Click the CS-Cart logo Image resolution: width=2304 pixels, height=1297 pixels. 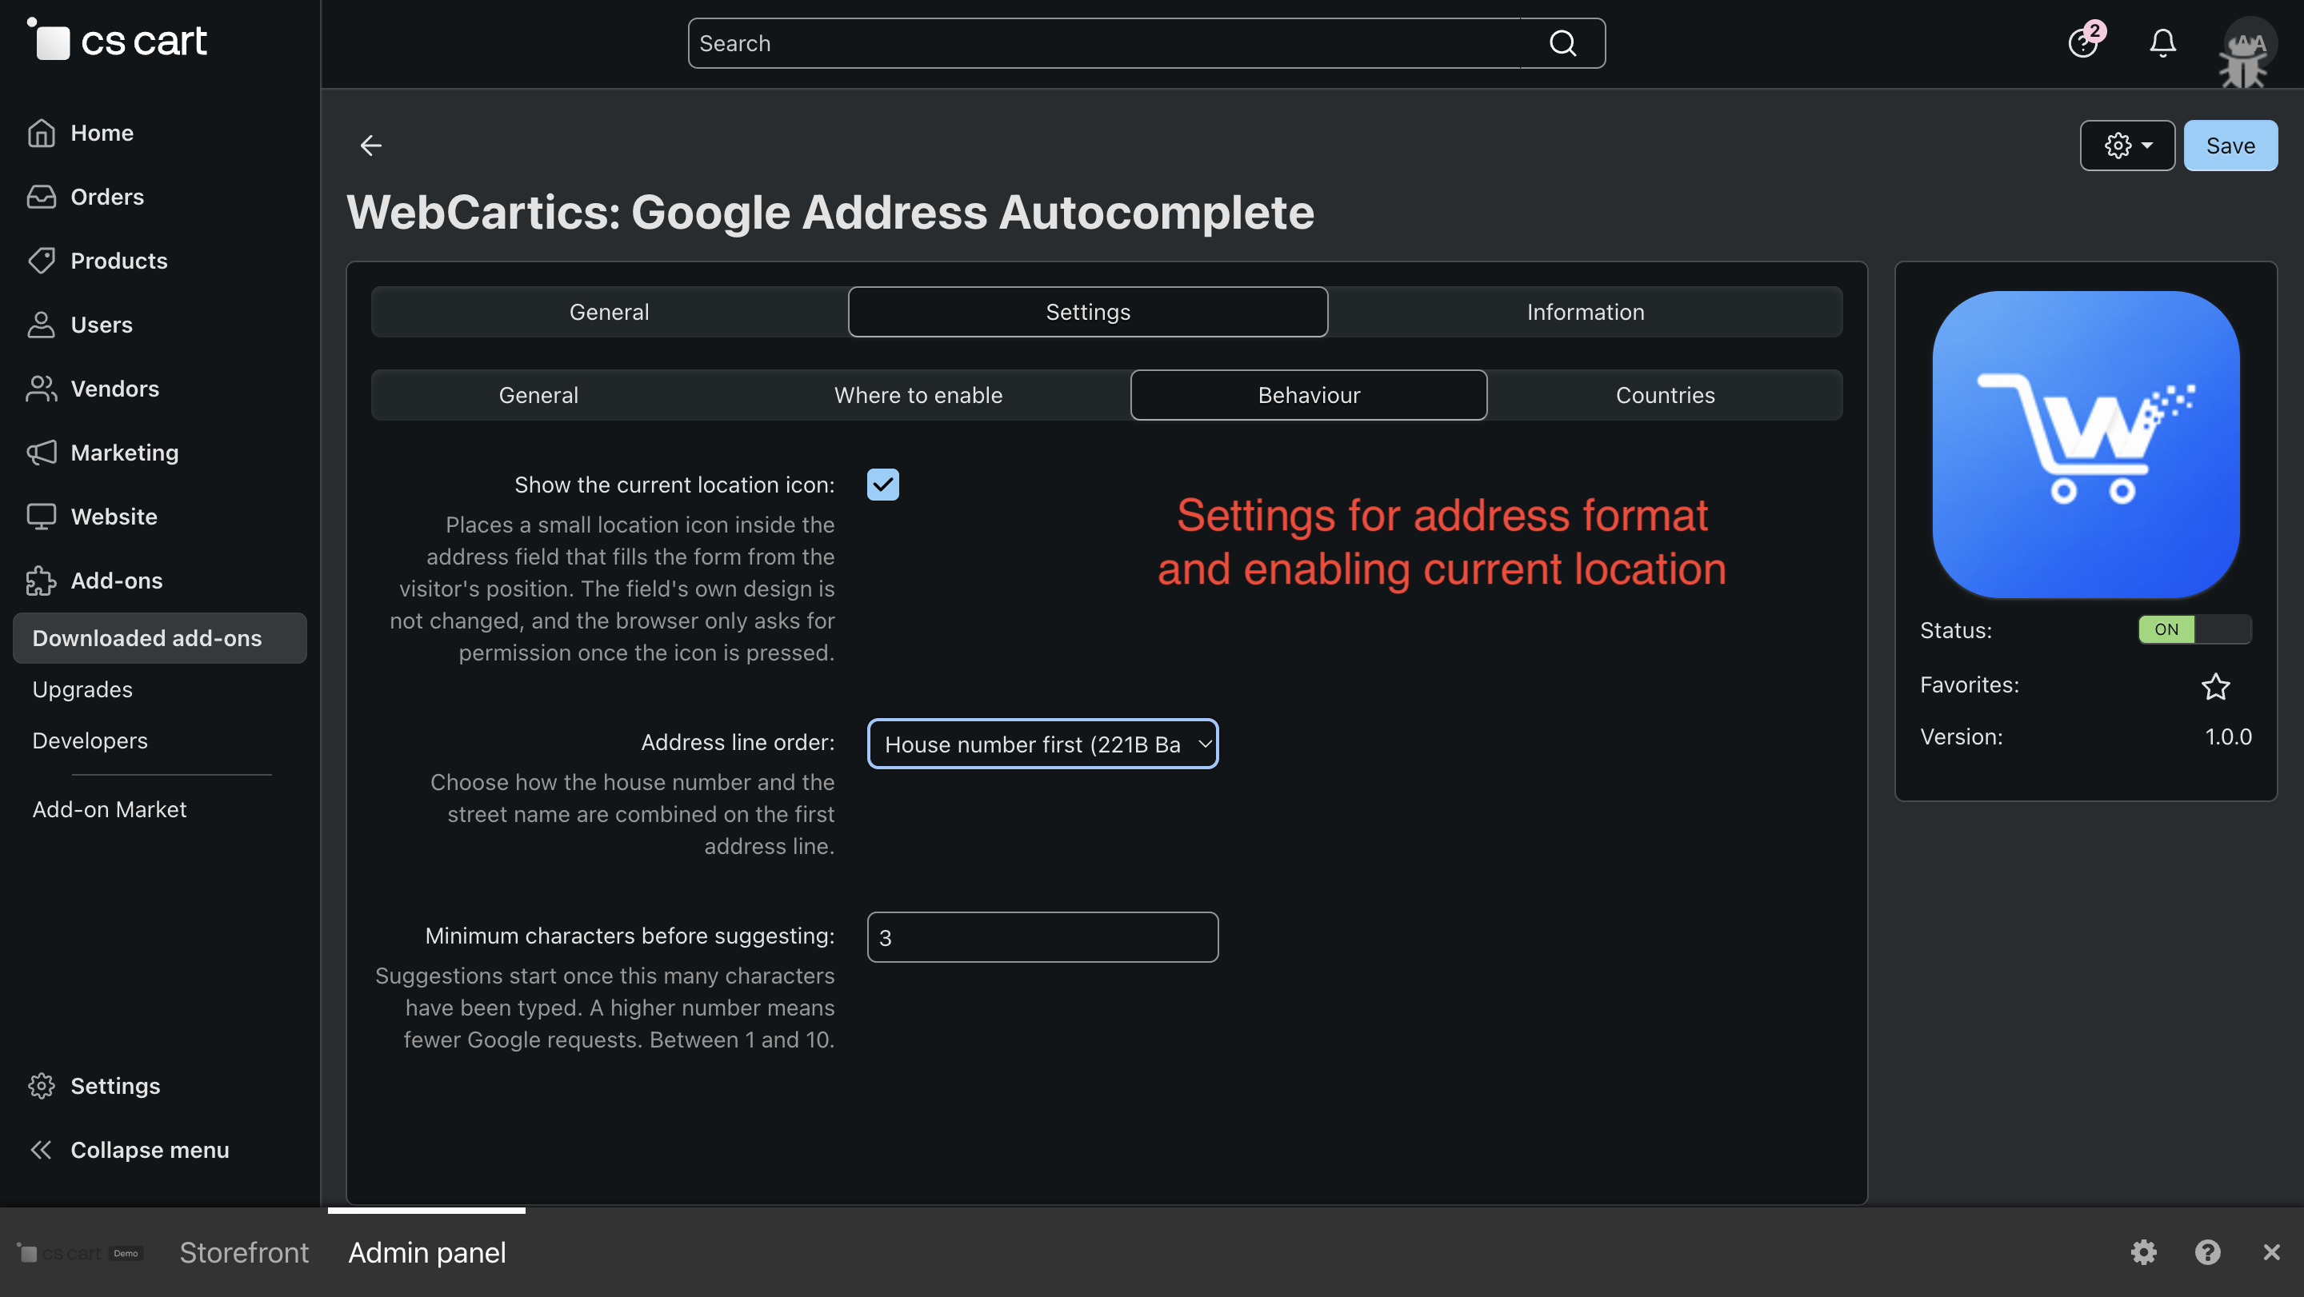point(117,40)
